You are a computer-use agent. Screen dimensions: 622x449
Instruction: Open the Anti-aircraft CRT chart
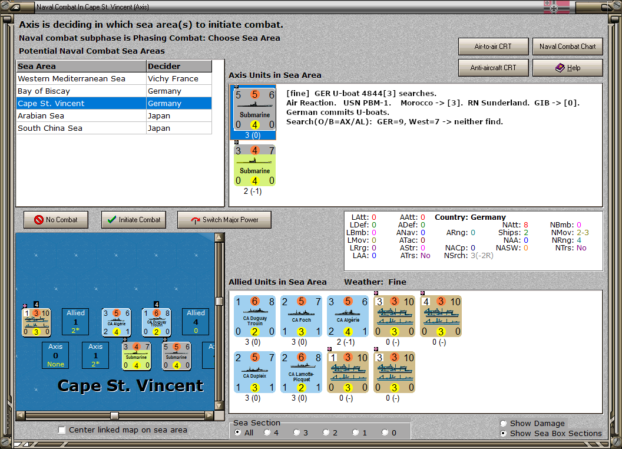coord(493,68)
